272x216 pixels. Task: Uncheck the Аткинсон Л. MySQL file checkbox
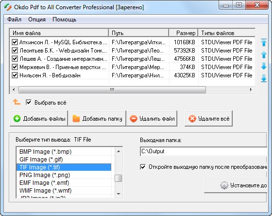15,42
